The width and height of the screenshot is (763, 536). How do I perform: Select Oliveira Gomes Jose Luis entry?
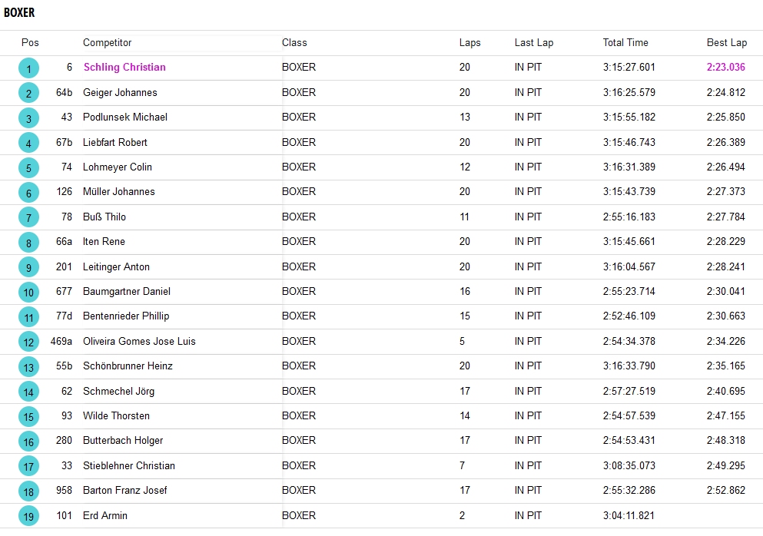click(x=139, y=342)
